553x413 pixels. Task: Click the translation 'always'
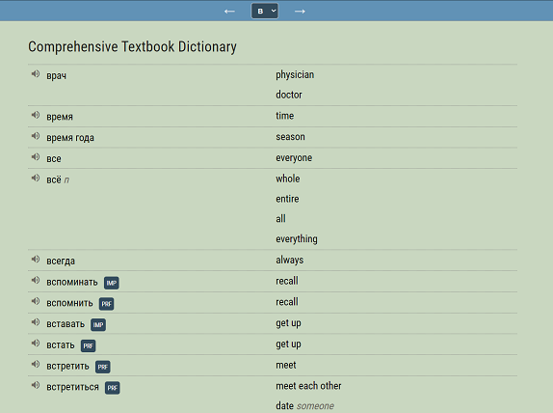(290, 260)
